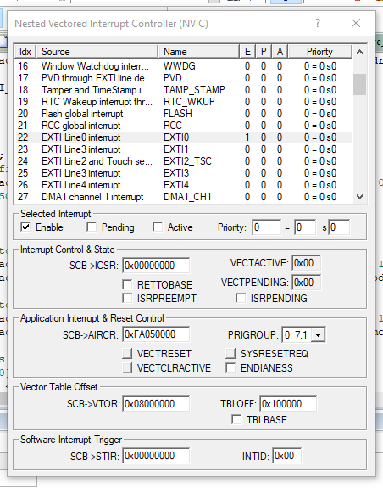The width and height of the screenshot is (383, 488).
Task: Toggle the TBLBASE checkbox
Action: (236, 419)
